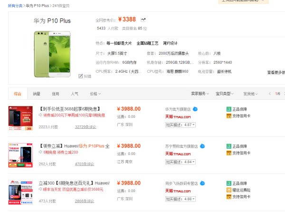Click the 查看更多 parameters link

[x=276, y=72]
